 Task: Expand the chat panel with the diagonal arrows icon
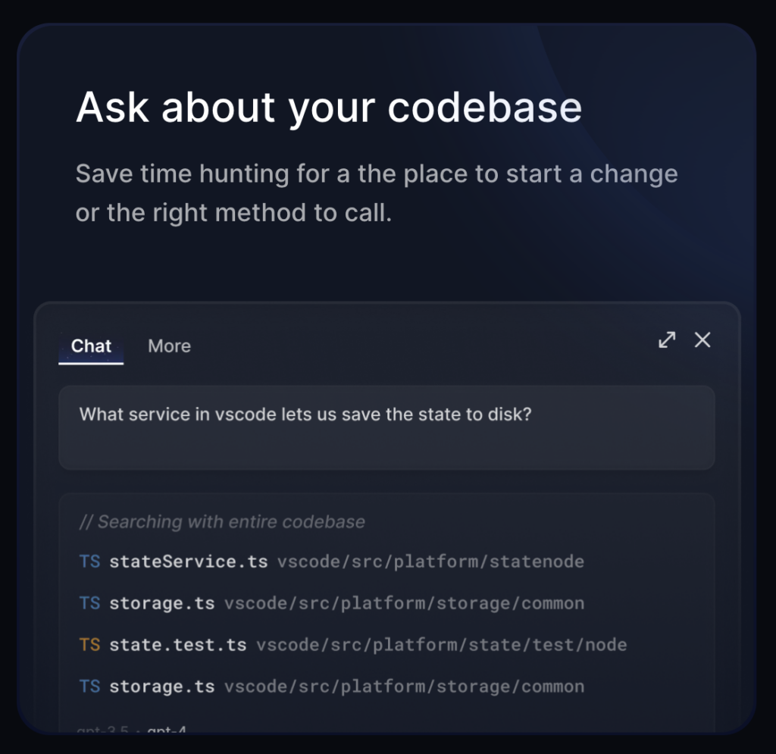tap(667, 340)
